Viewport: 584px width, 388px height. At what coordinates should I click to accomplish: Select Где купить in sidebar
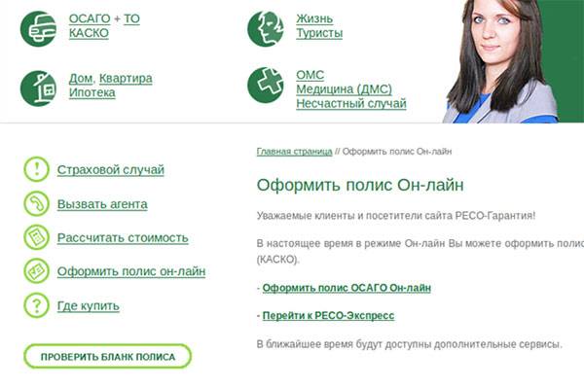click(89, 306)
